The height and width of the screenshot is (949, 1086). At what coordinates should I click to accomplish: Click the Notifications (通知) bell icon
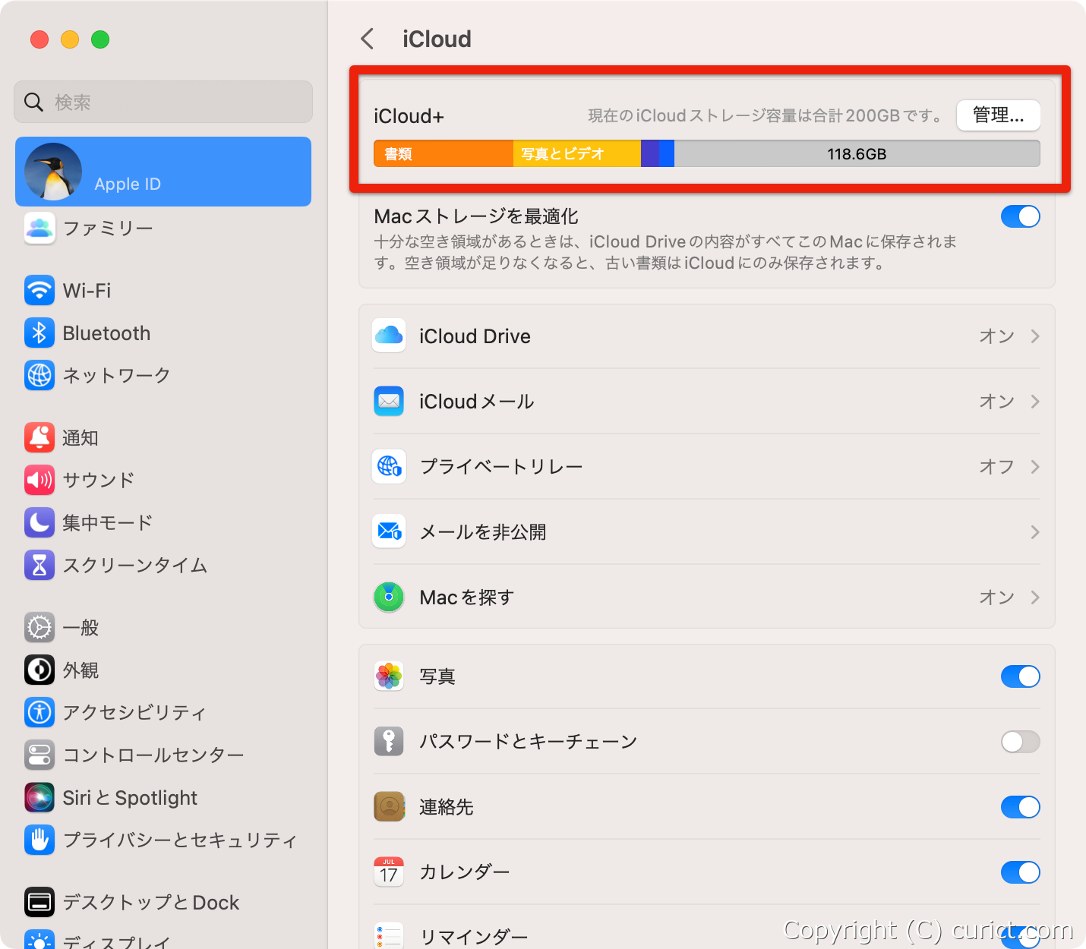tap(39, 437)
